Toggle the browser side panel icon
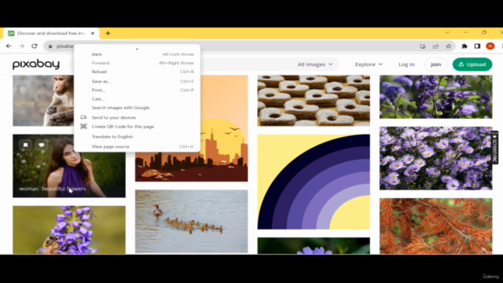503x283 pixels. 477,46
